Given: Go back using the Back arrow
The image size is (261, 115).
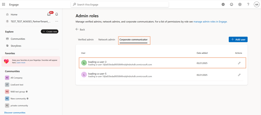Looking at the screenshot, I should coord(80,29).
